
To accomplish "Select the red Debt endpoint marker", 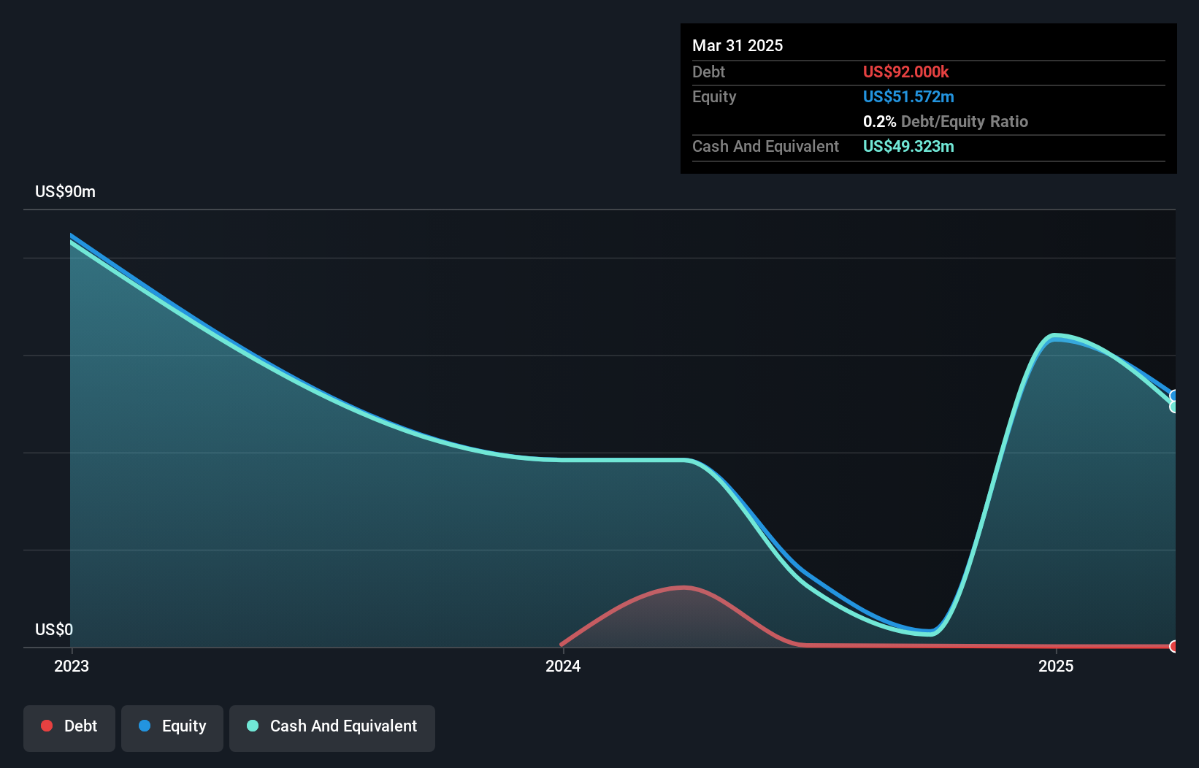I will [x=1173, y=646].
